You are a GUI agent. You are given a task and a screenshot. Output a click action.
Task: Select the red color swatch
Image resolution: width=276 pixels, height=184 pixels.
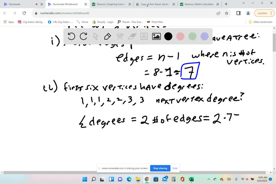click(x=180, y=36)
